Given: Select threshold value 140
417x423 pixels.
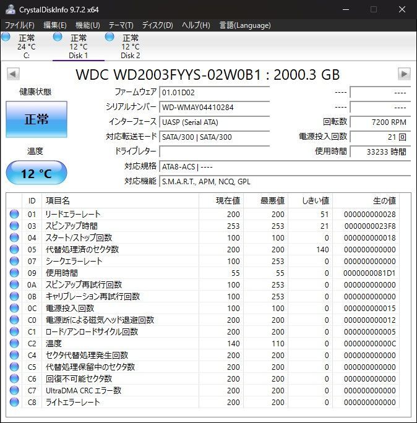Looking at the screenshot, I should [322, 250].
